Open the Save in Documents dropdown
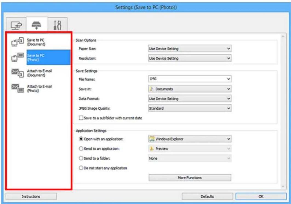This screenshot has width=291, height=204. 190,89
